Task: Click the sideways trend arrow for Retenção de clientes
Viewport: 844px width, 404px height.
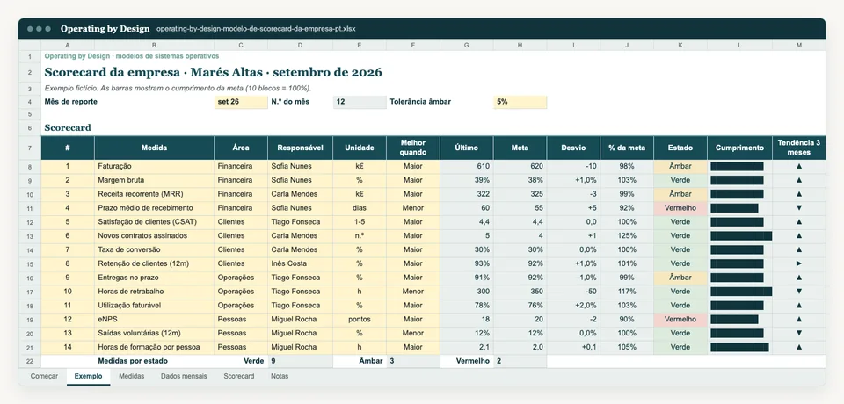Action: pyautogui.click(x=799, y=263)
